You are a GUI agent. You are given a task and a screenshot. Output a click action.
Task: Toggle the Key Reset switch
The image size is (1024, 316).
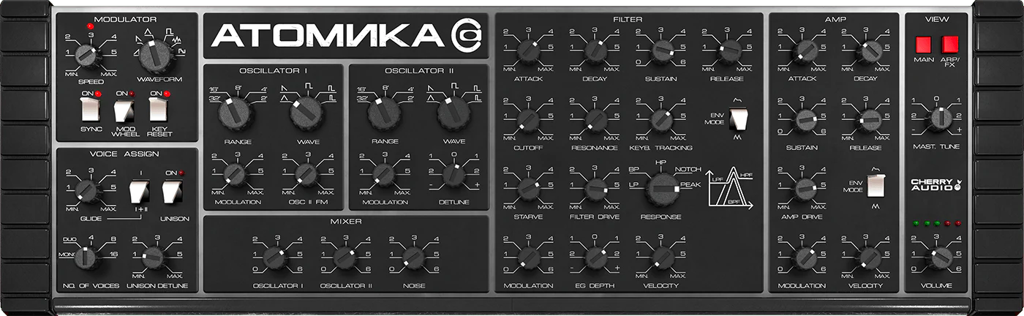(x=159, y=110)
